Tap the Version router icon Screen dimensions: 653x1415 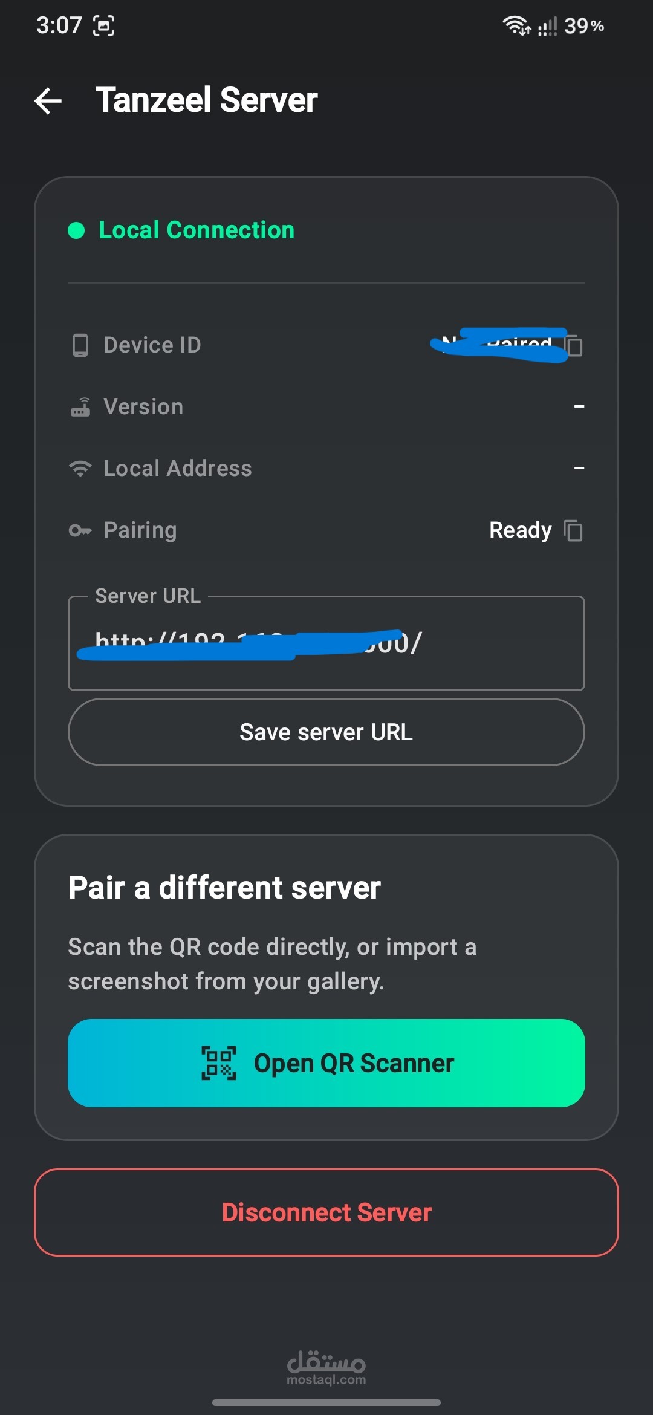click(x=80, y=407)
